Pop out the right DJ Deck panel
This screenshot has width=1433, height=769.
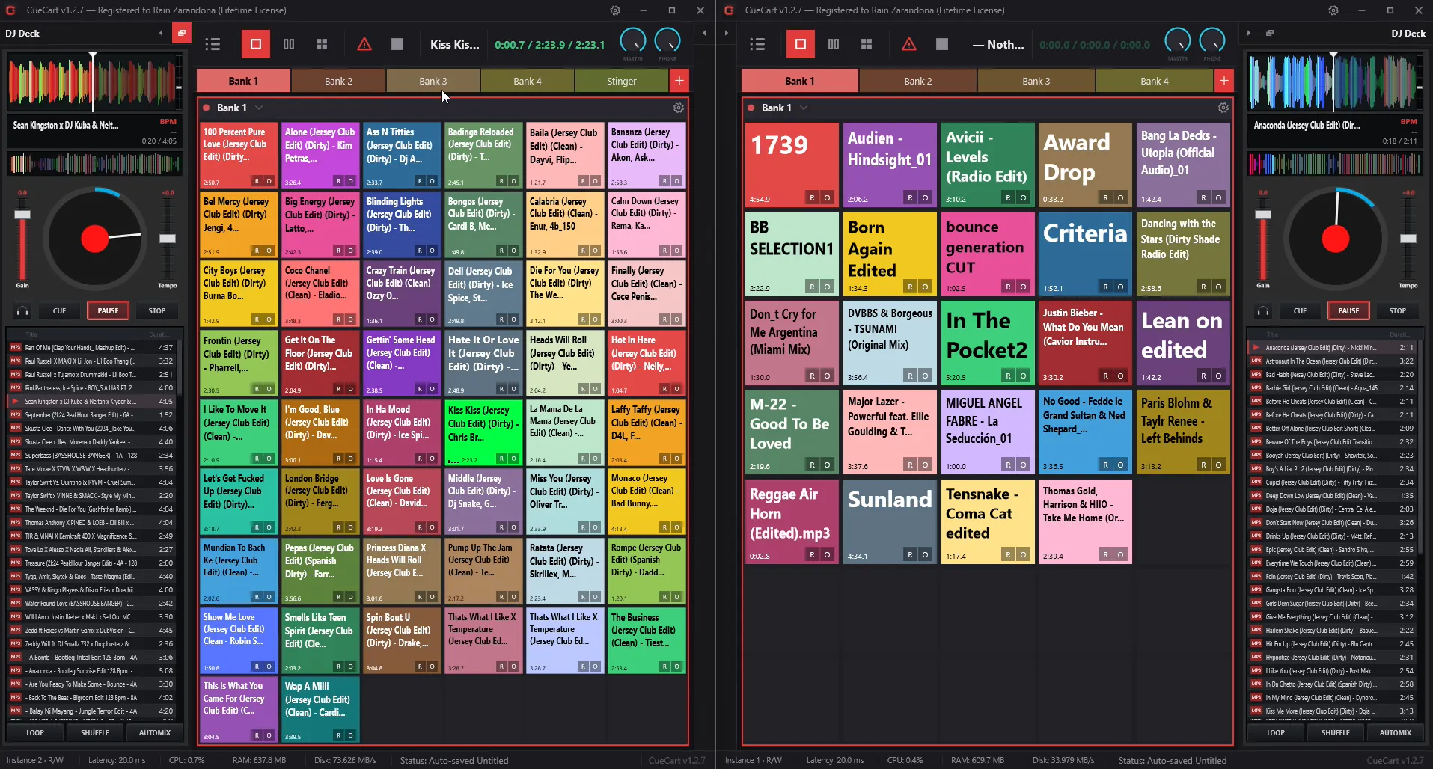tap(1270, 33)
